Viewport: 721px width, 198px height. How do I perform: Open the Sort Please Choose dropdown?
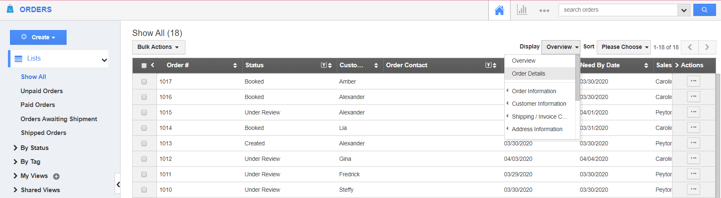[x=623, y=47]
